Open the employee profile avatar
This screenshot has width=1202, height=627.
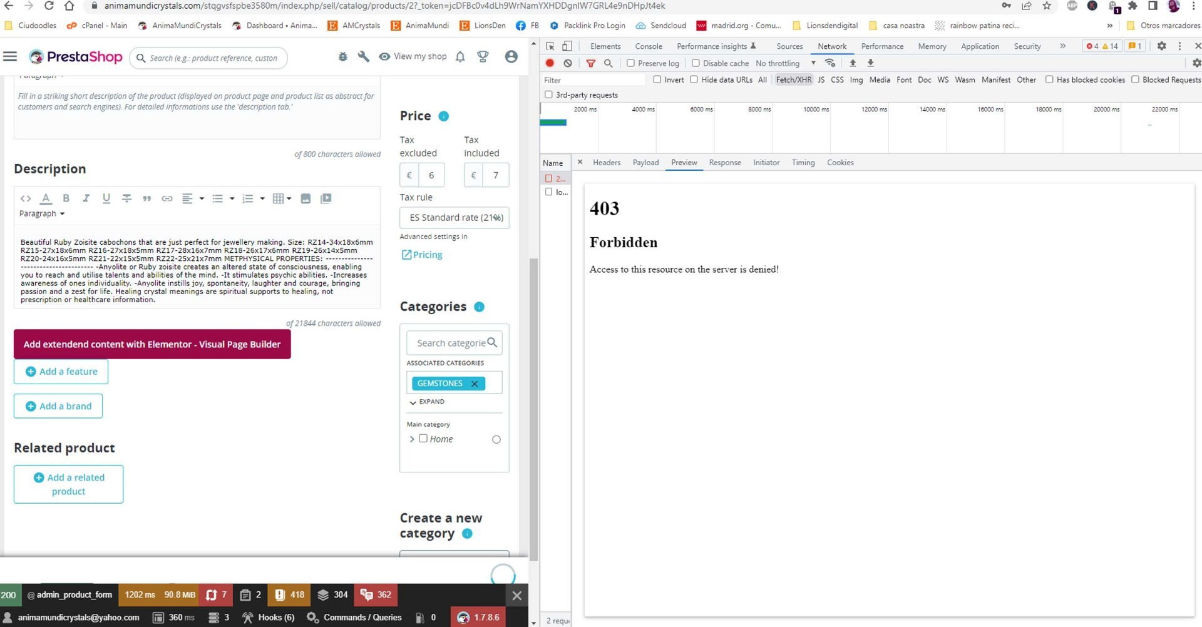(511, 56)
